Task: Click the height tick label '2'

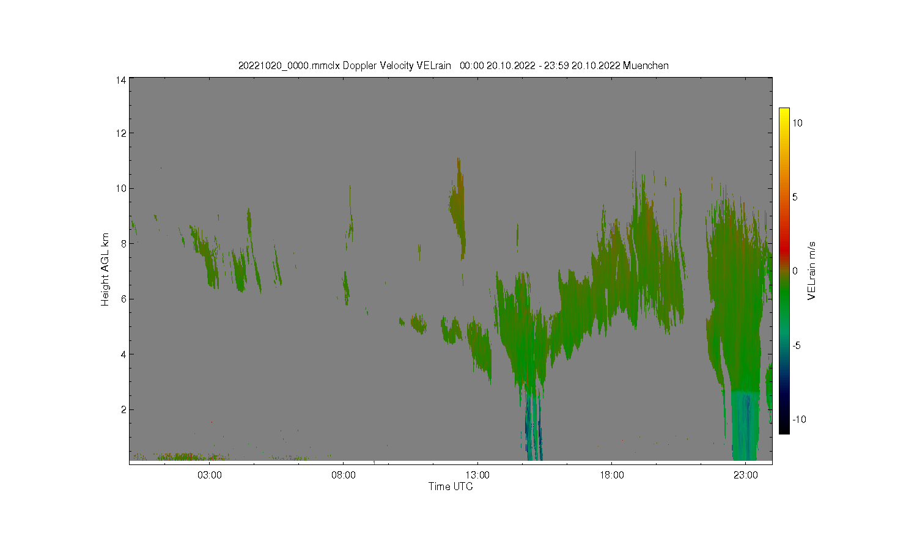Action: coord(123,409)
